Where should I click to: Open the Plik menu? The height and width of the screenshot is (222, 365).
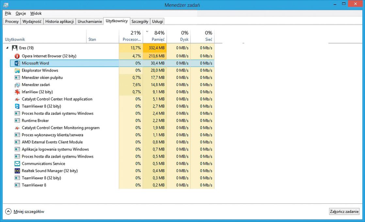point(8,13)
